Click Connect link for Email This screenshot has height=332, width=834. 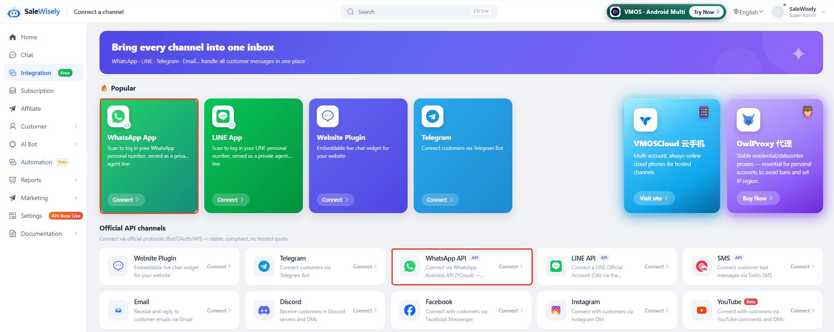point(219,311)
